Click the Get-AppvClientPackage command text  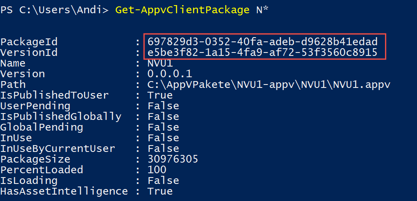[182, 10]
